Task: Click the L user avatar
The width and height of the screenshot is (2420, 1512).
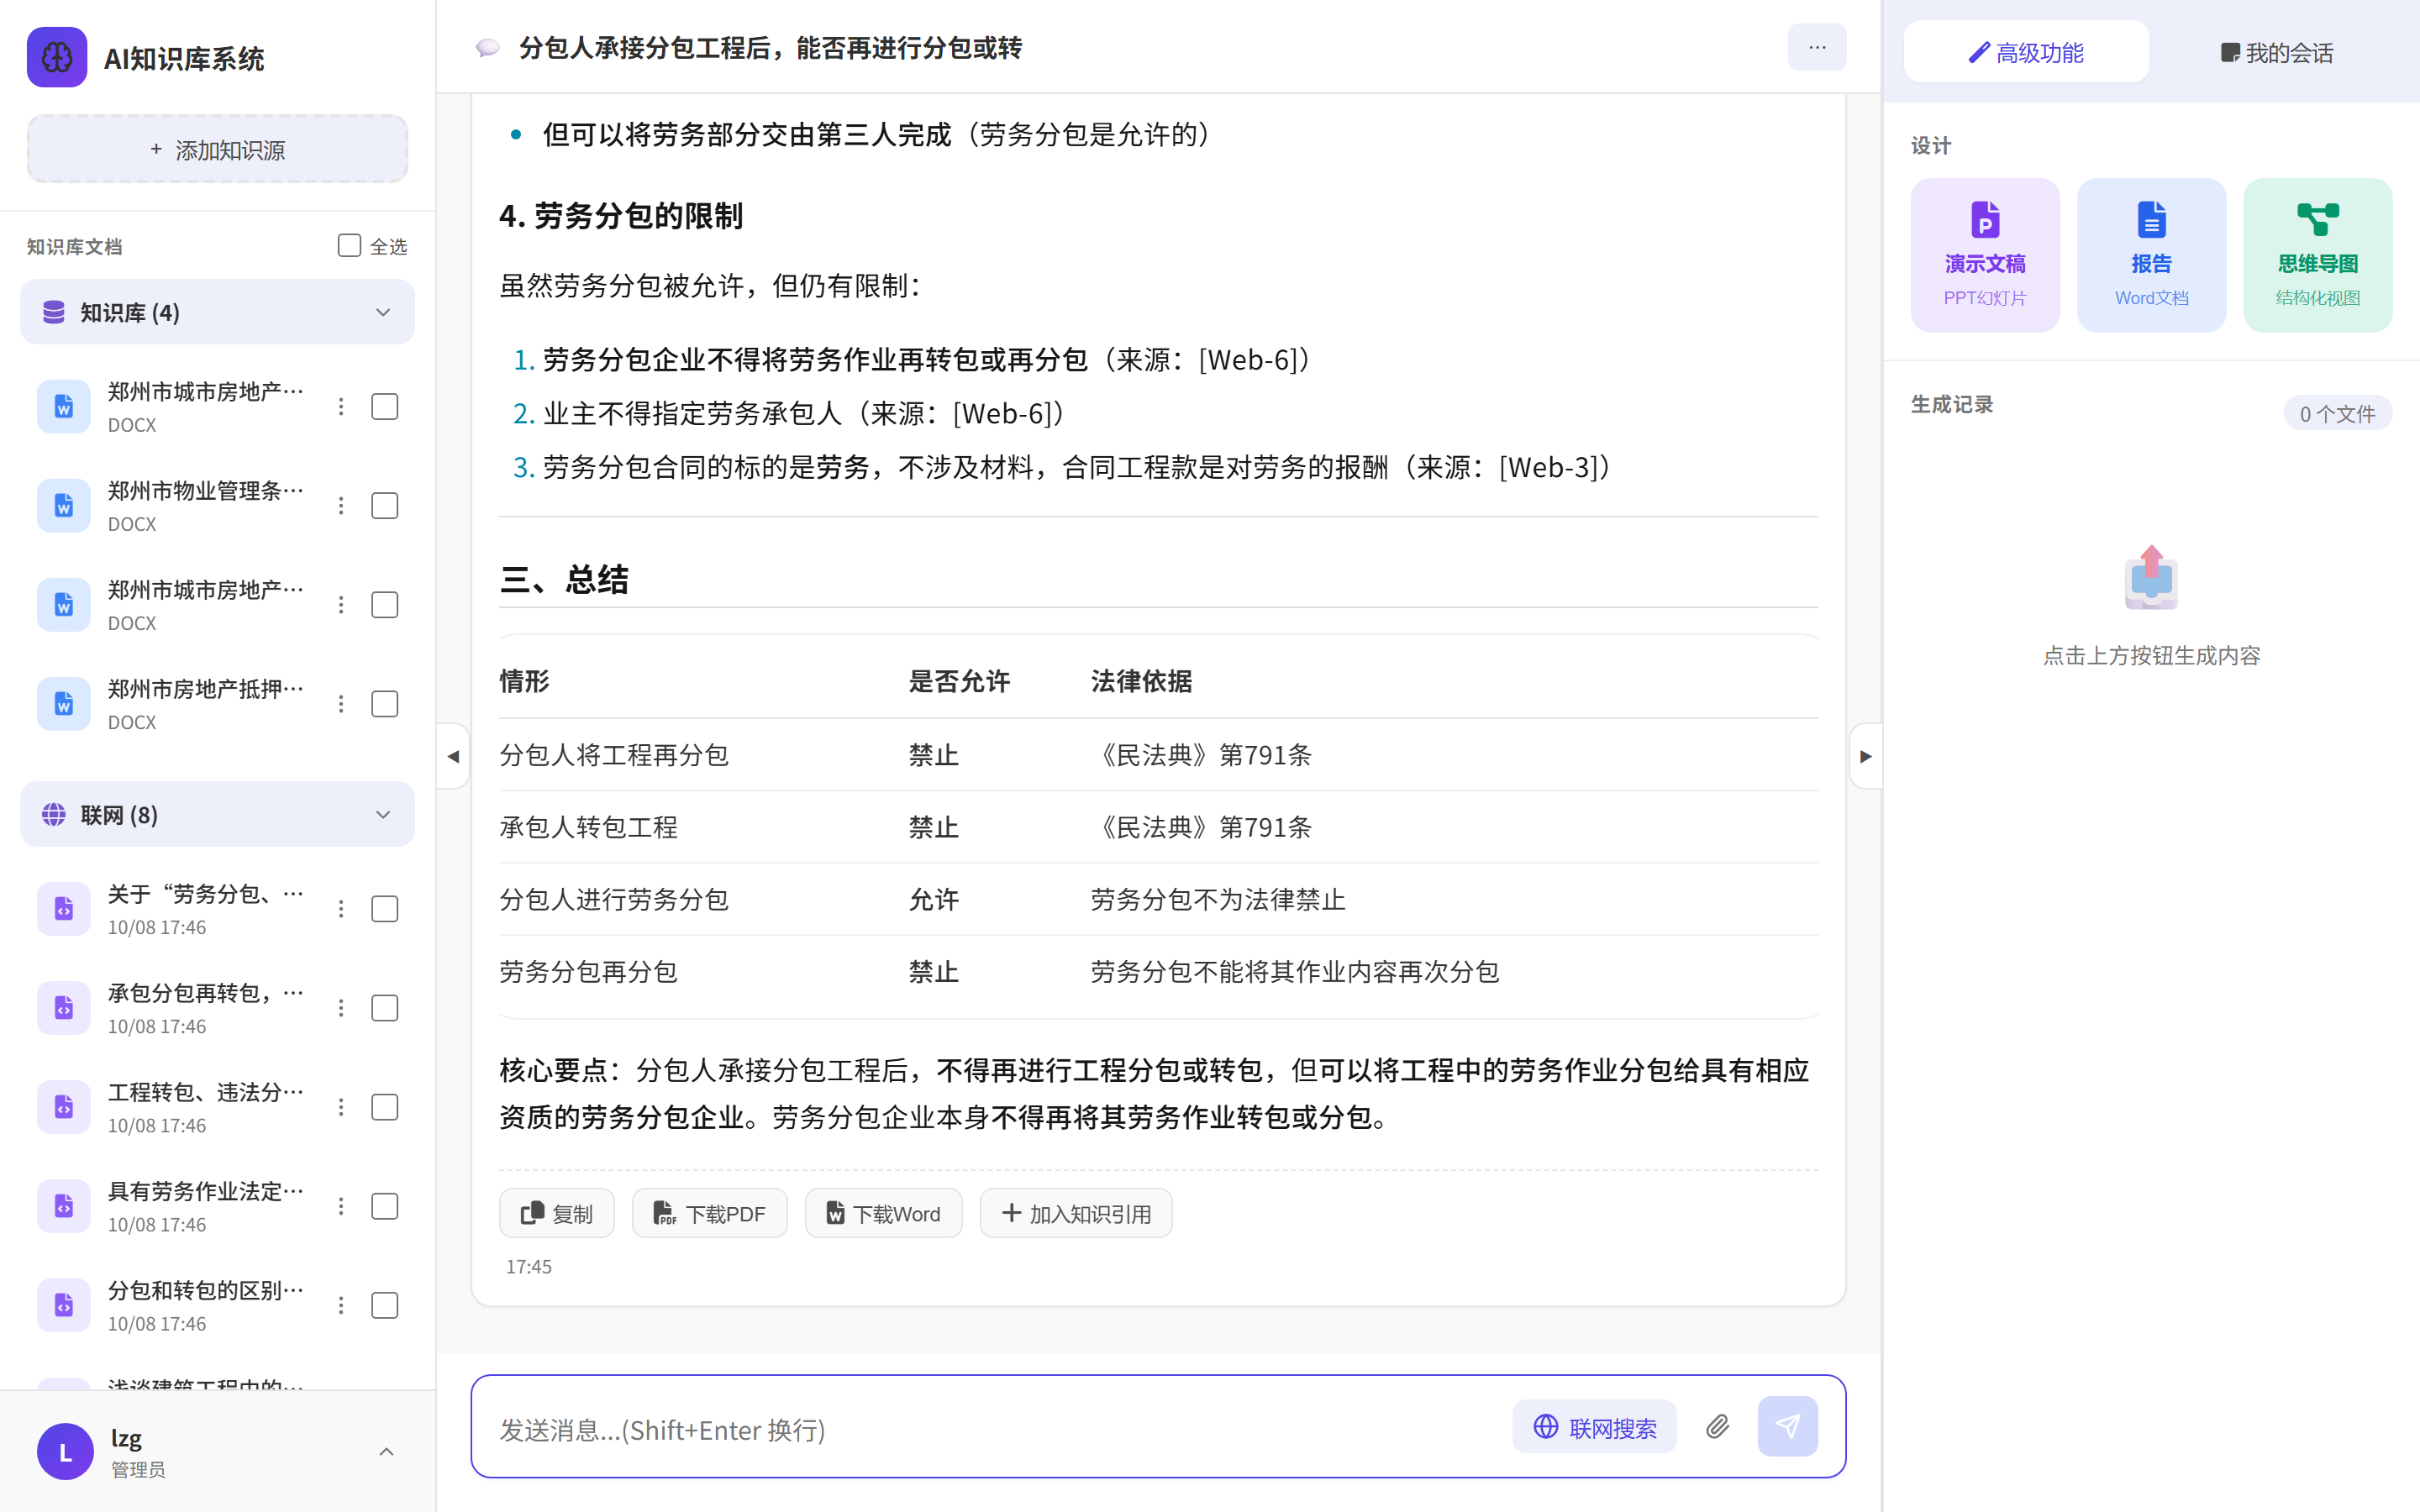Action: [x=65, y=1451]
